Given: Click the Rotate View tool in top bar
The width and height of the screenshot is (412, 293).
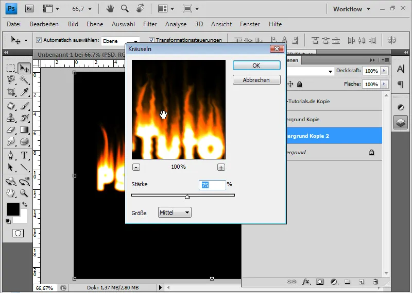Looking at the screenshot, I should pyautogui.click(x=140, y=9).
